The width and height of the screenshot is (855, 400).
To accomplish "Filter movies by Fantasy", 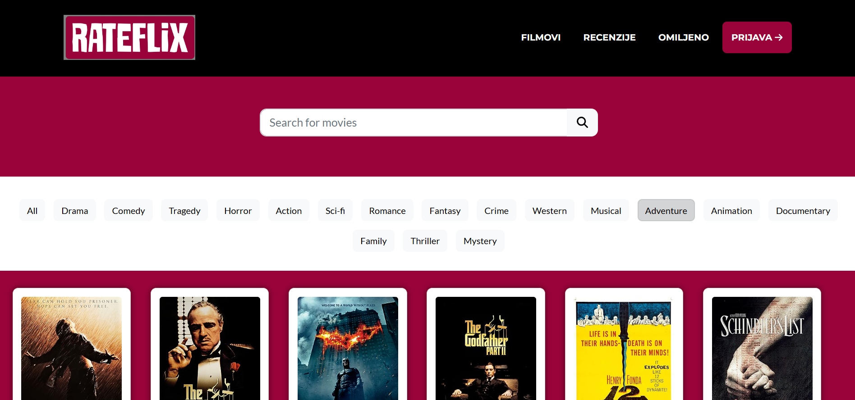I will point(445,210).
